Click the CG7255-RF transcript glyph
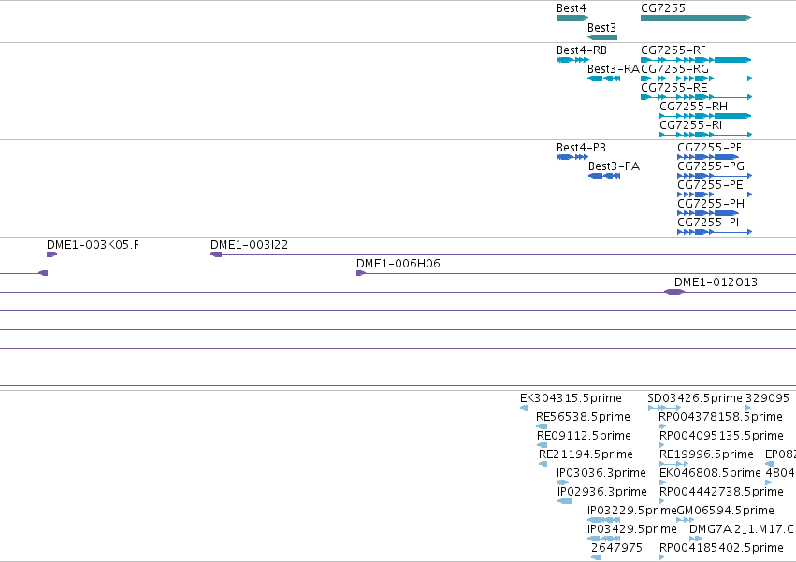The width and height of the screenshot is (796, 562). tap(696, 60)
